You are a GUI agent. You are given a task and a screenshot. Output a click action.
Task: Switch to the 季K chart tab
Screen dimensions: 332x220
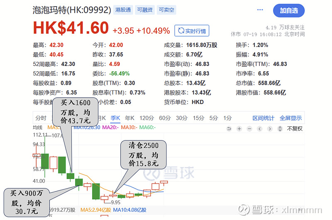[115, 118]
